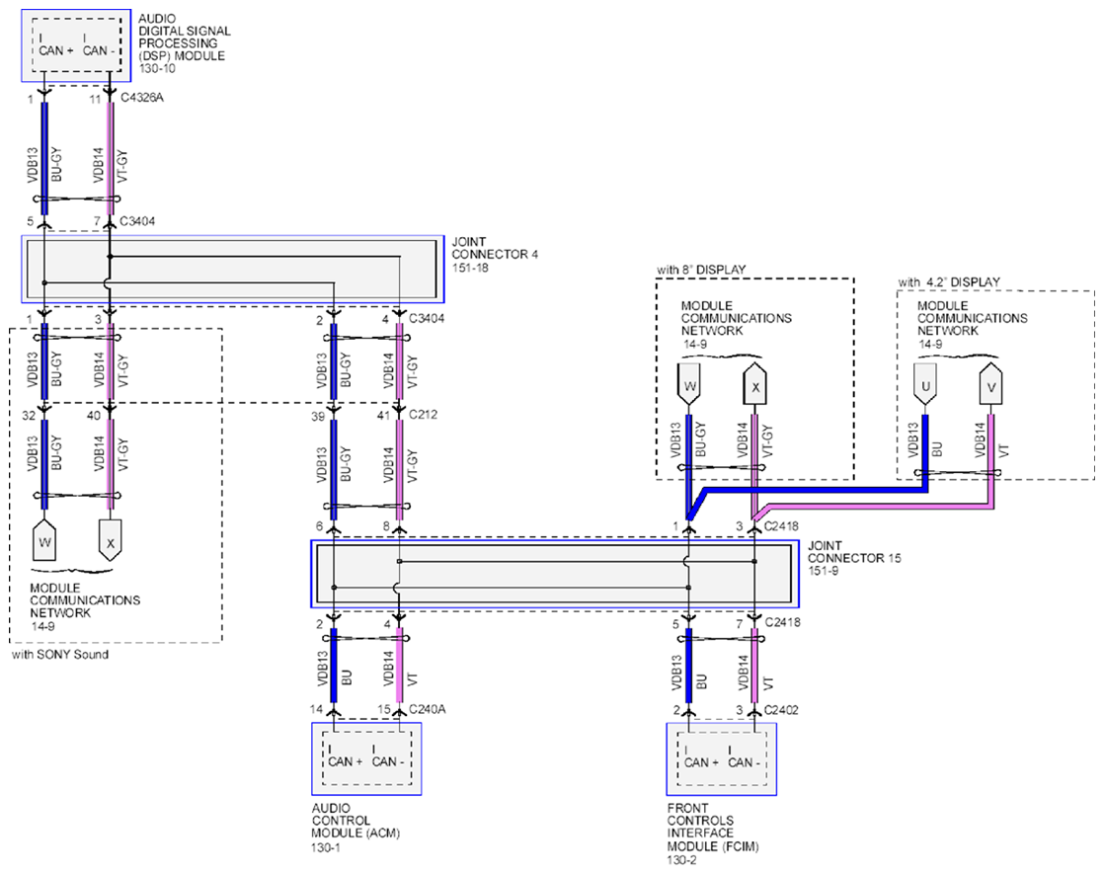Select the V off-page connector symbol
The width and height of the screenshot is (1104, 874).
[x=990, y=384]
